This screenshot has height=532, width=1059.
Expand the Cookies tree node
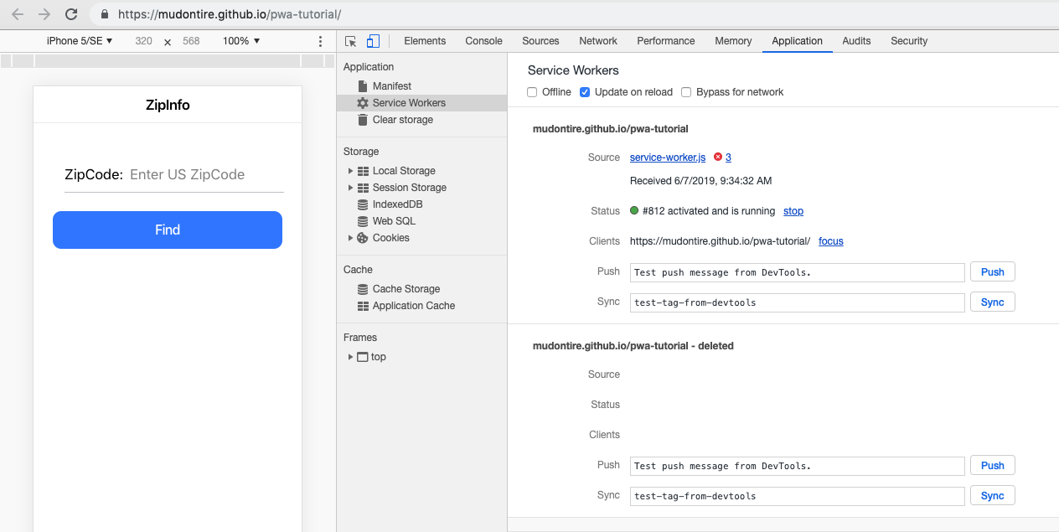350,238
